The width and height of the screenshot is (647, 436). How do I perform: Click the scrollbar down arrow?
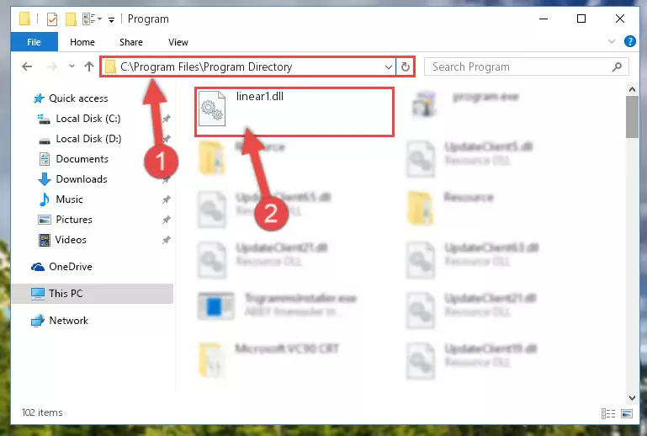[x=632, y=397]
